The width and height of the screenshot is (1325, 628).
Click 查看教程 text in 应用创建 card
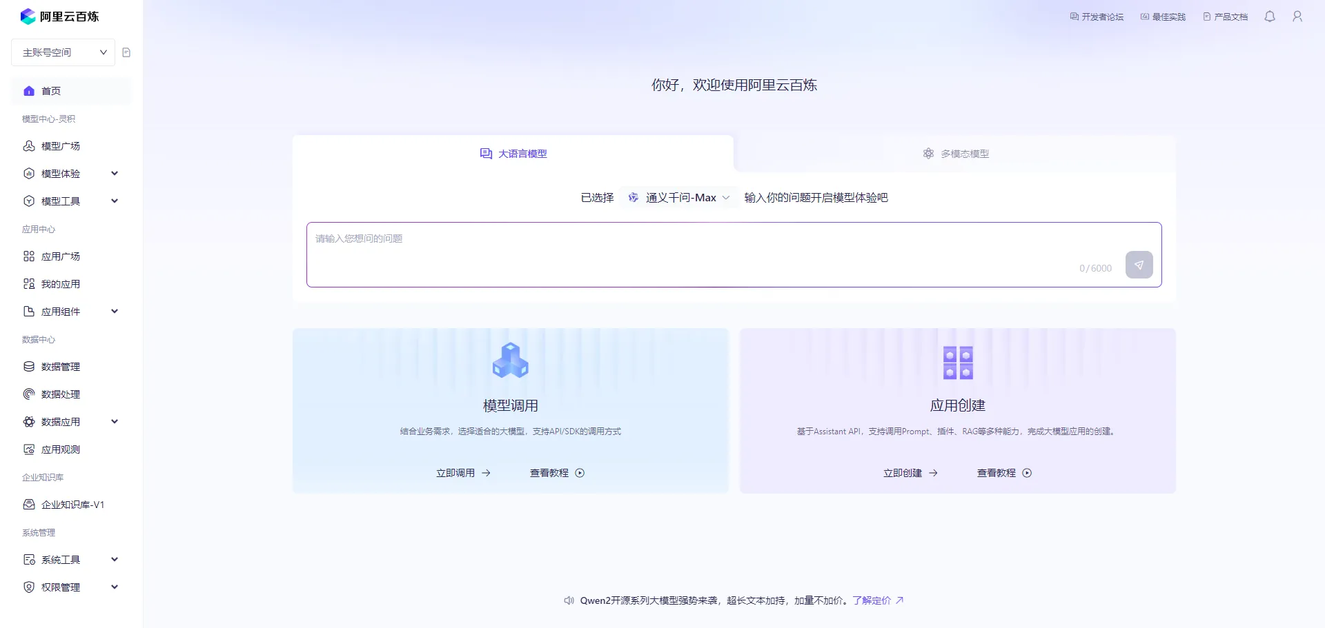(x=997, y=473)
